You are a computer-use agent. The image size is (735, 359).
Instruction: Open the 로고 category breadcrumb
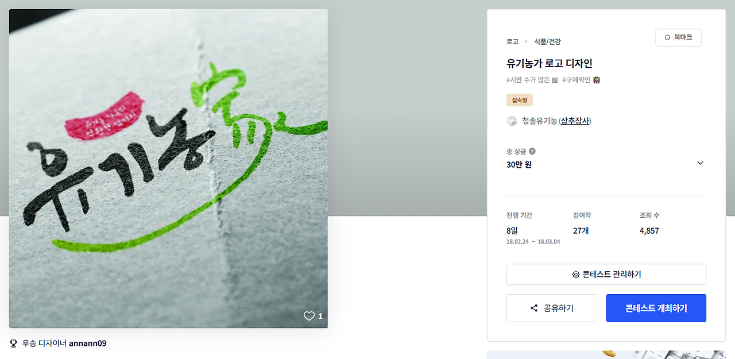coord(512,42)
